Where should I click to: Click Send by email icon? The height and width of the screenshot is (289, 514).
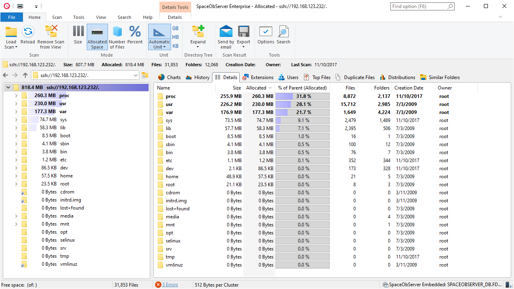point(226,32)
